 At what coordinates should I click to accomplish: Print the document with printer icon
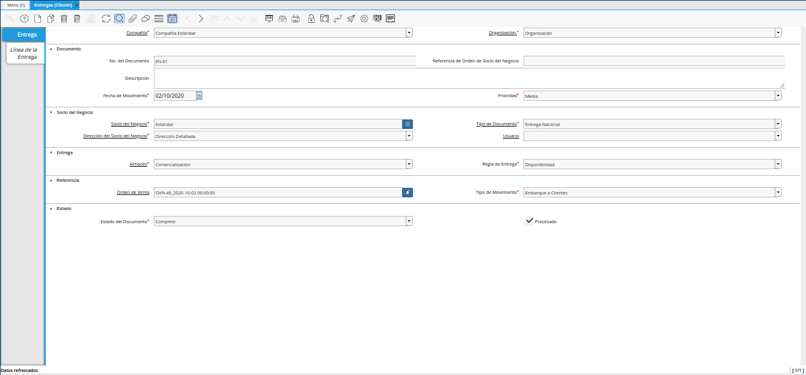pyautogui.click(x=296, y=19)
